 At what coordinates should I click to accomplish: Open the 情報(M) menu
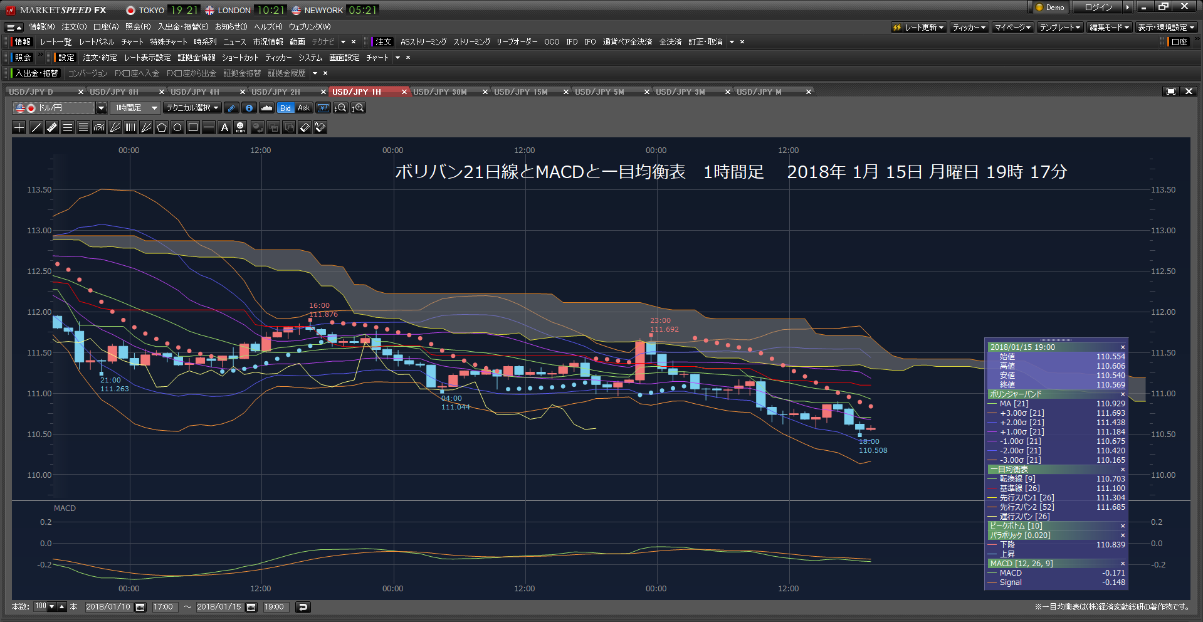[42, 27]
